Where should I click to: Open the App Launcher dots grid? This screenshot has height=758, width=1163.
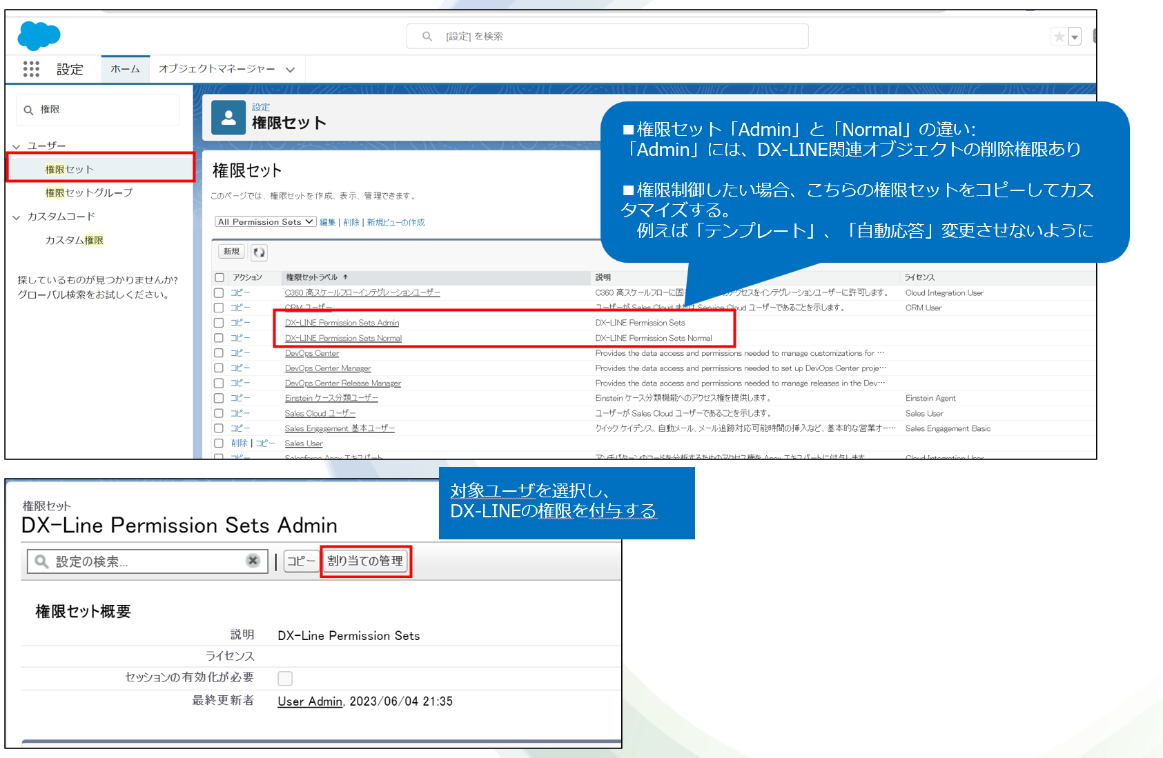point(31,69)
